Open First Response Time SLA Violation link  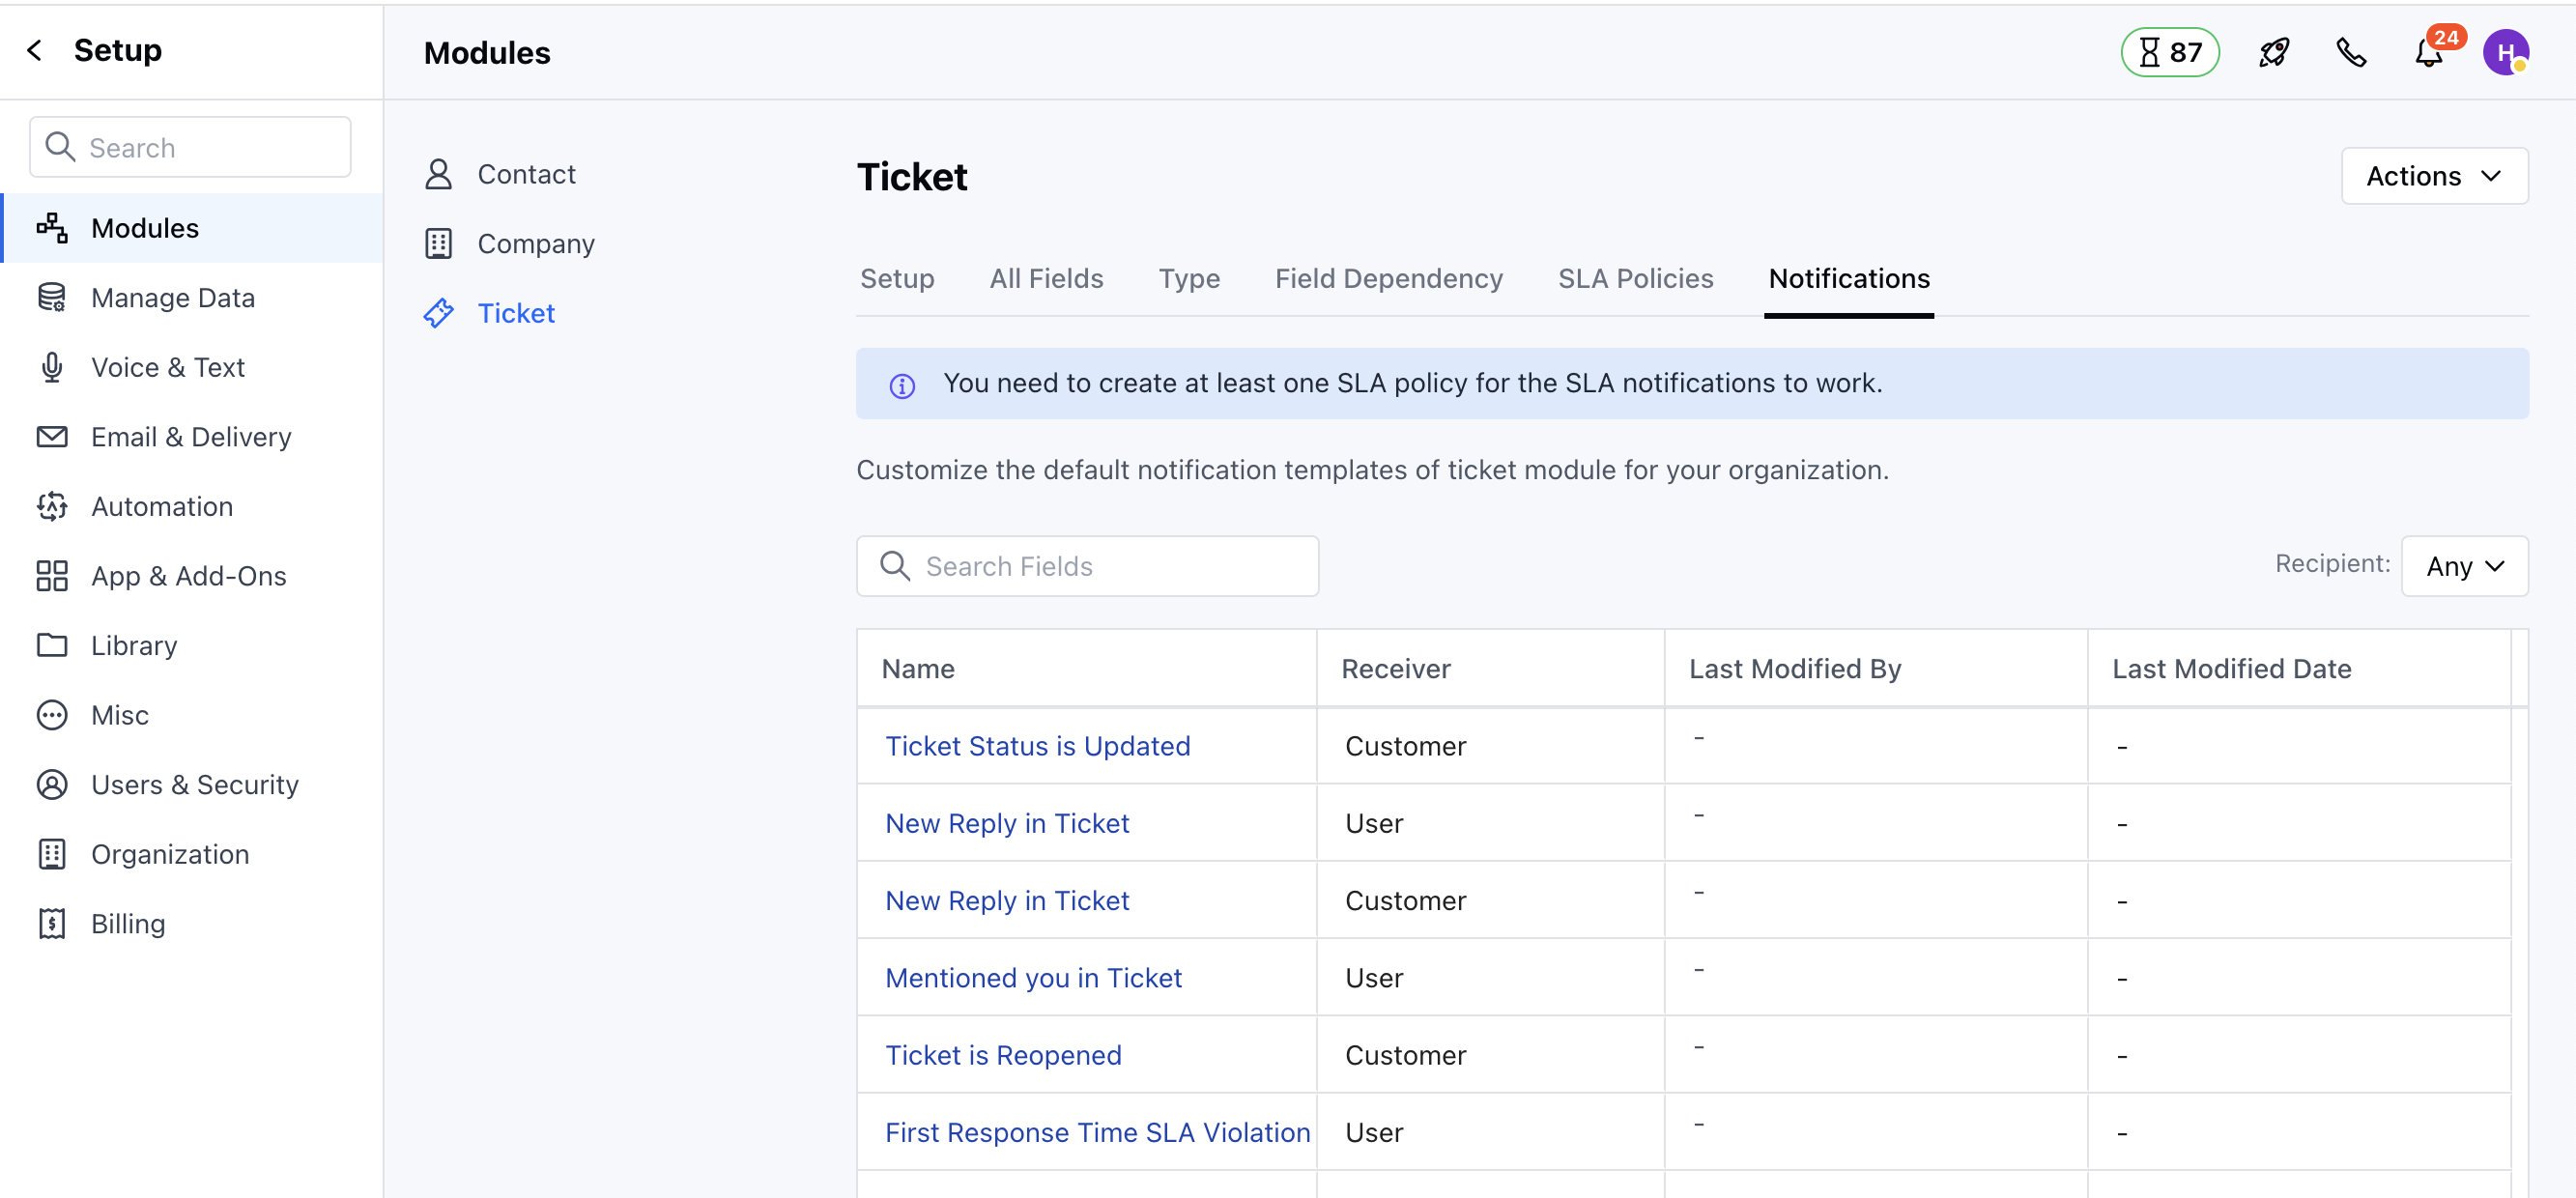tap(1097, 1132)
